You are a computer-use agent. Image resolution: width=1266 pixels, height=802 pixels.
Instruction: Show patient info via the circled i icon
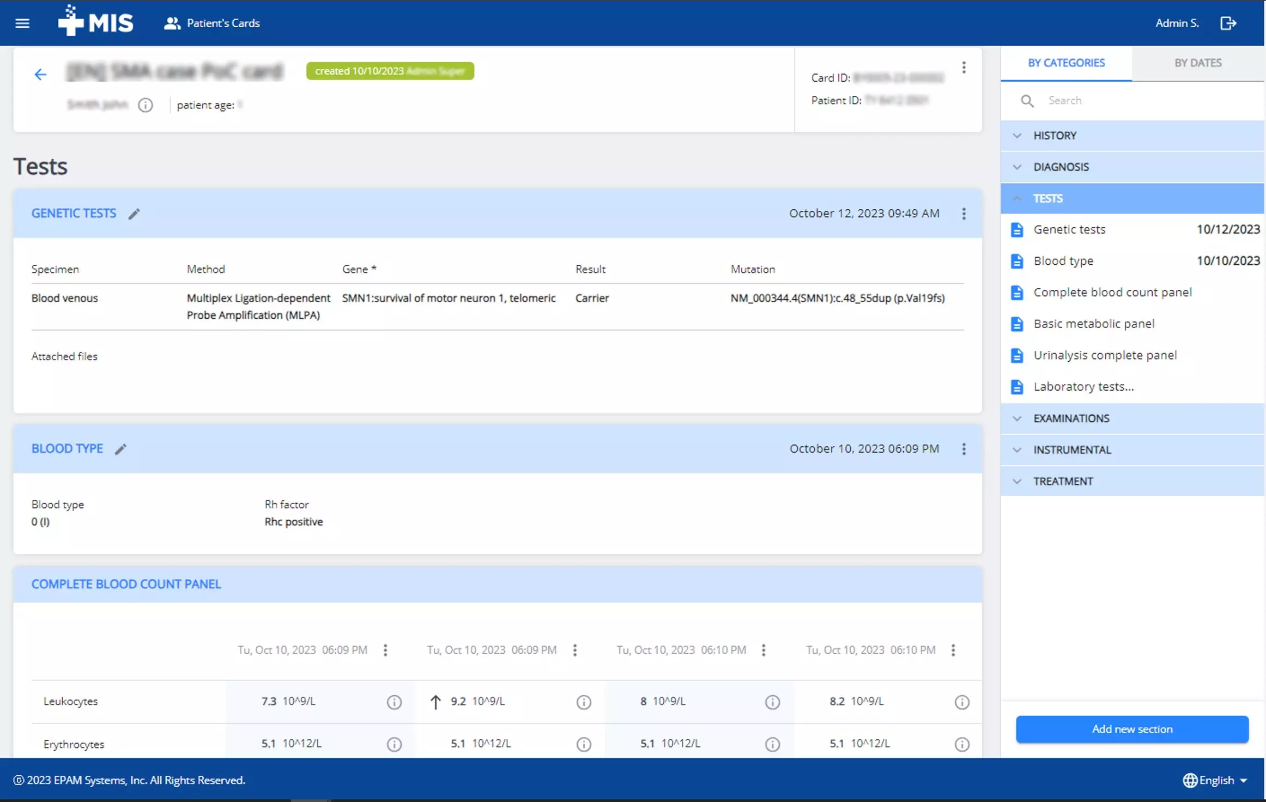pyautogui.click(x=145, y=105)
